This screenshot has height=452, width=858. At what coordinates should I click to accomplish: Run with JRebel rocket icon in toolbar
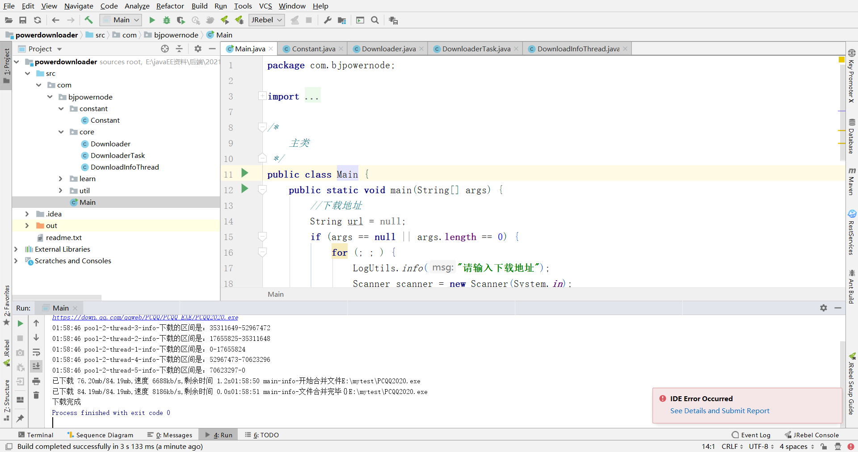[225, 20]
